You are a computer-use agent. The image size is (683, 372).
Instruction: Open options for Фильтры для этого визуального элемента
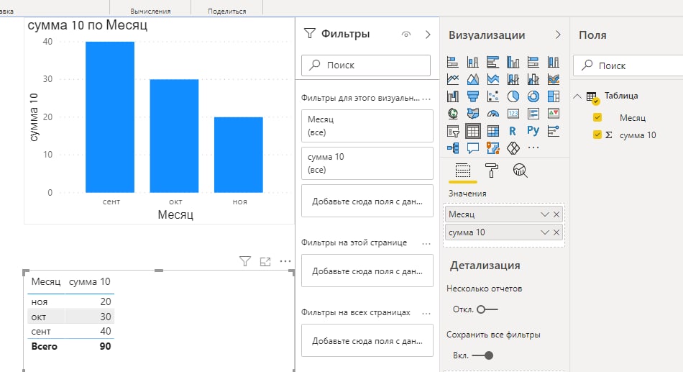click(426, 99)
